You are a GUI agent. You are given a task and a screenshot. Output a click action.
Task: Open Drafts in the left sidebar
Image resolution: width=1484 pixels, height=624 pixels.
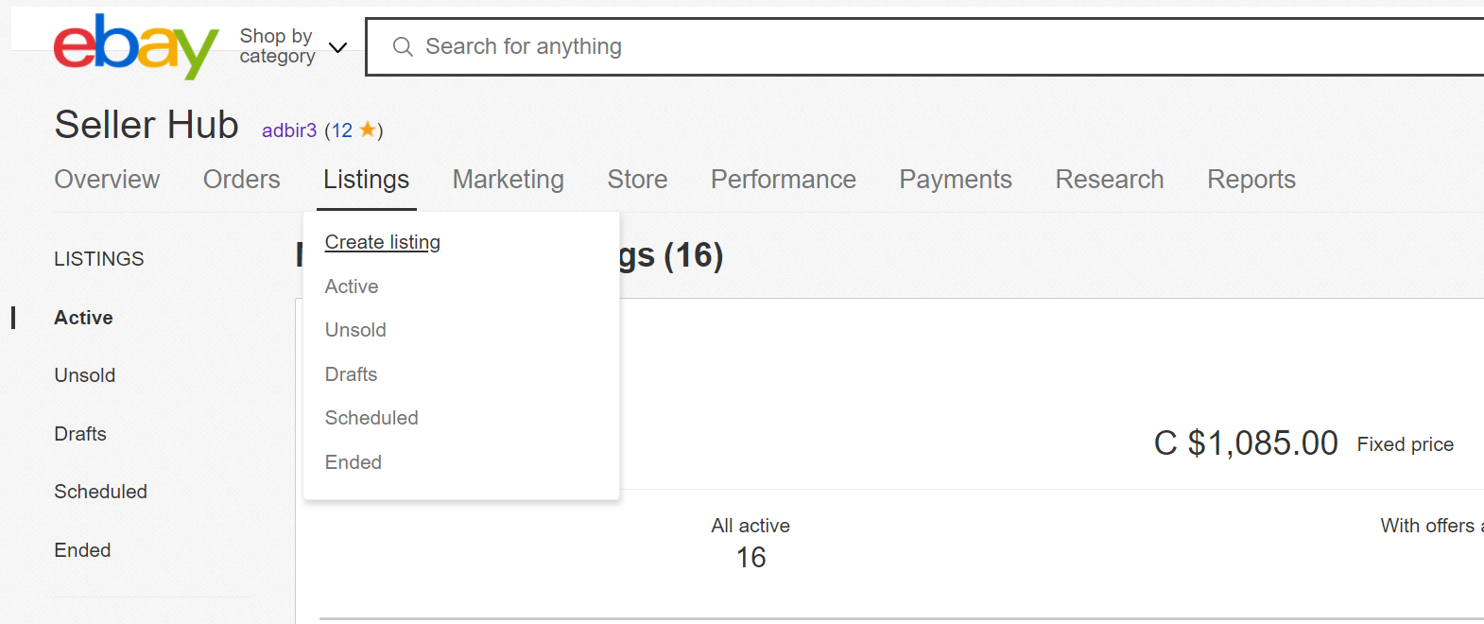pos(80,434)
